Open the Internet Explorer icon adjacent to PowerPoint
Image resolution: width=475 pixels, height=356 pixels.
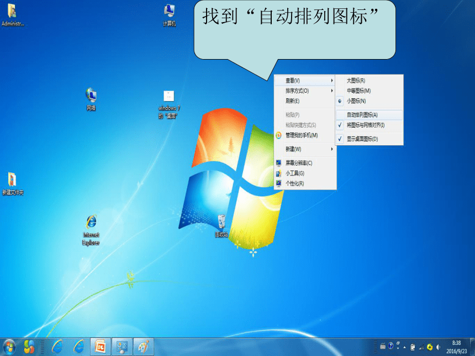(79, 347)
